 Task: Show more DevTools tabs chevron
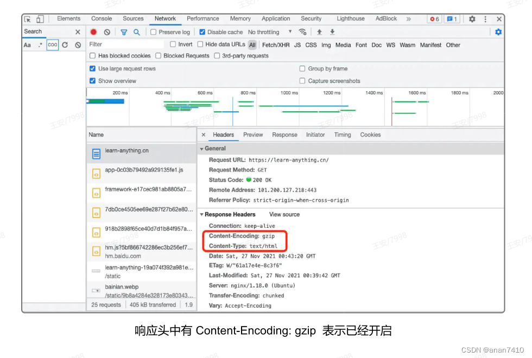(x=408, y=19)
